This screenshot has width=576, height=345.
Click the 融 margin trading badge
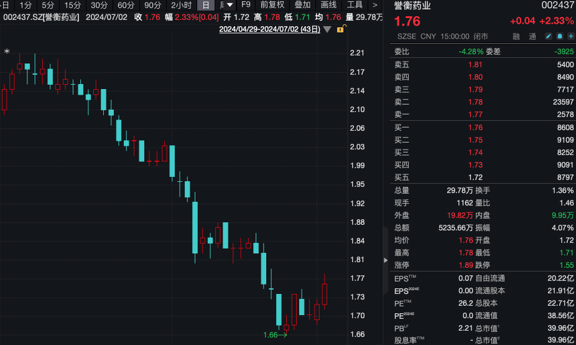point(516,37)
